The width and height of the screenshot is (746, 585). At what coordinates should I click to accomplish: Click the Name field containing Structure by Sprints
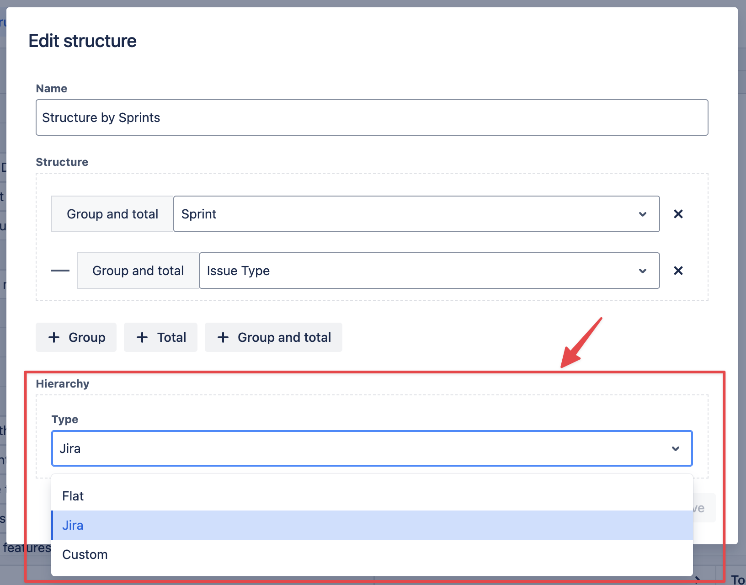(x=372, y=117)
